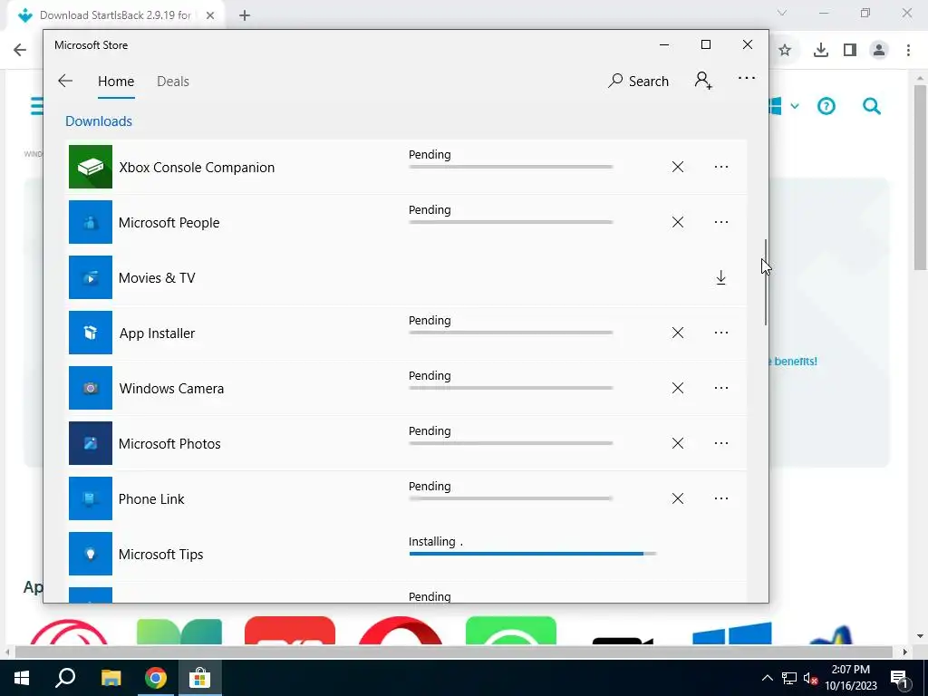
Task: Close the StartIsBack browser tab
Action: click(x=210, y=15)
